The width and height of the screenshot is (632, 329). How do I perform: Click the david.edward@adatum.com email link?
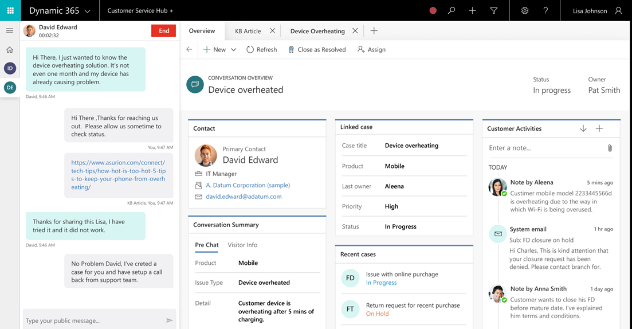244,197
